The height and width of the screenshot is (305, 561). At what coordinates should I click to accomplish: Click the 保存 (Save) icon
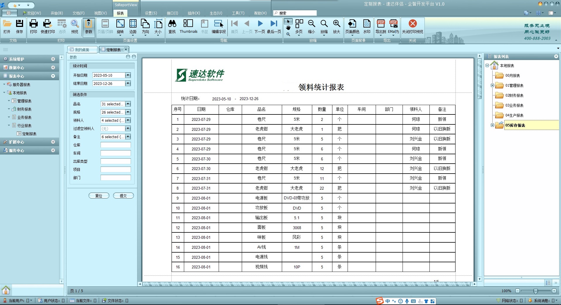pos(20,26)
